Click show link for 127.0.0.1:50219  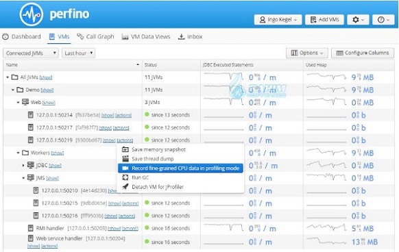point(110,140)
